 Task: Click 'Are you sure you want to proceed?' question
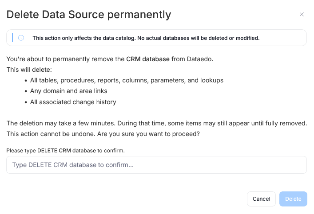(148, 134)
